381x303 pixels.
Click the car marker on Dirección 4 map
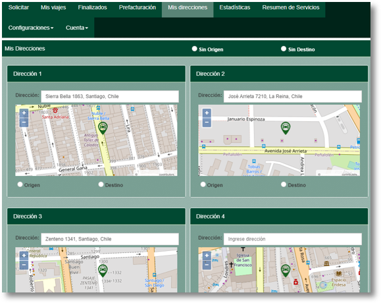coord(286,271)
